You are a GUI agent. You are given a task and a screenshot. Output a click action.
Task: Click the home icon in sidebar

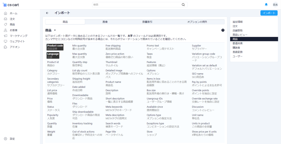click(6, 13)
